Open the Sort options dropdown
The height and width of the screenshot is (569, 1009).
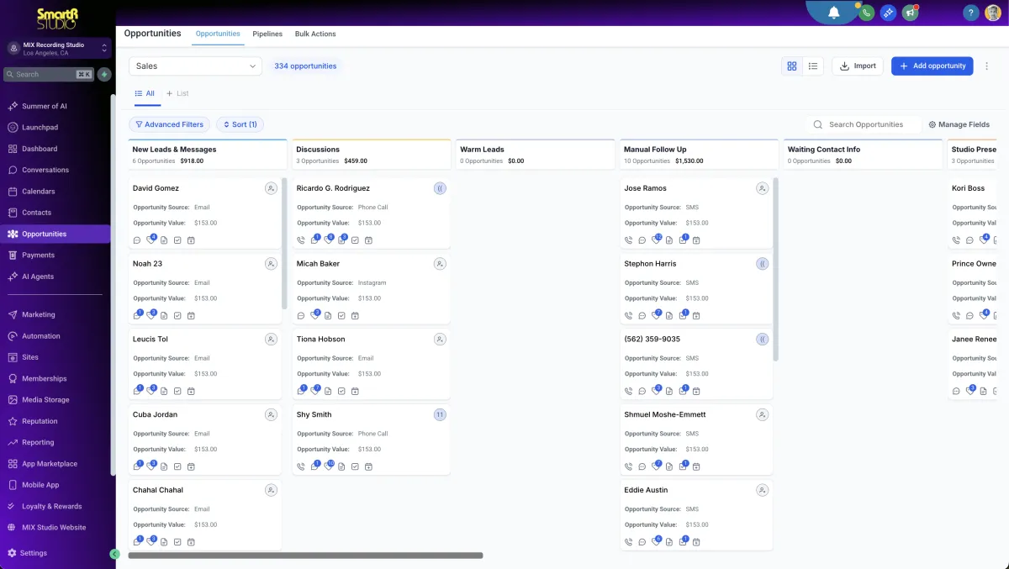pyautogui.click(x=240, y=124)
